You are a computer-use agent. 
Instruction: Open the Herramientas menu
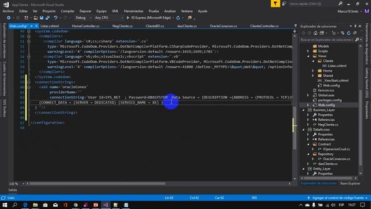(x=134, y=11)
